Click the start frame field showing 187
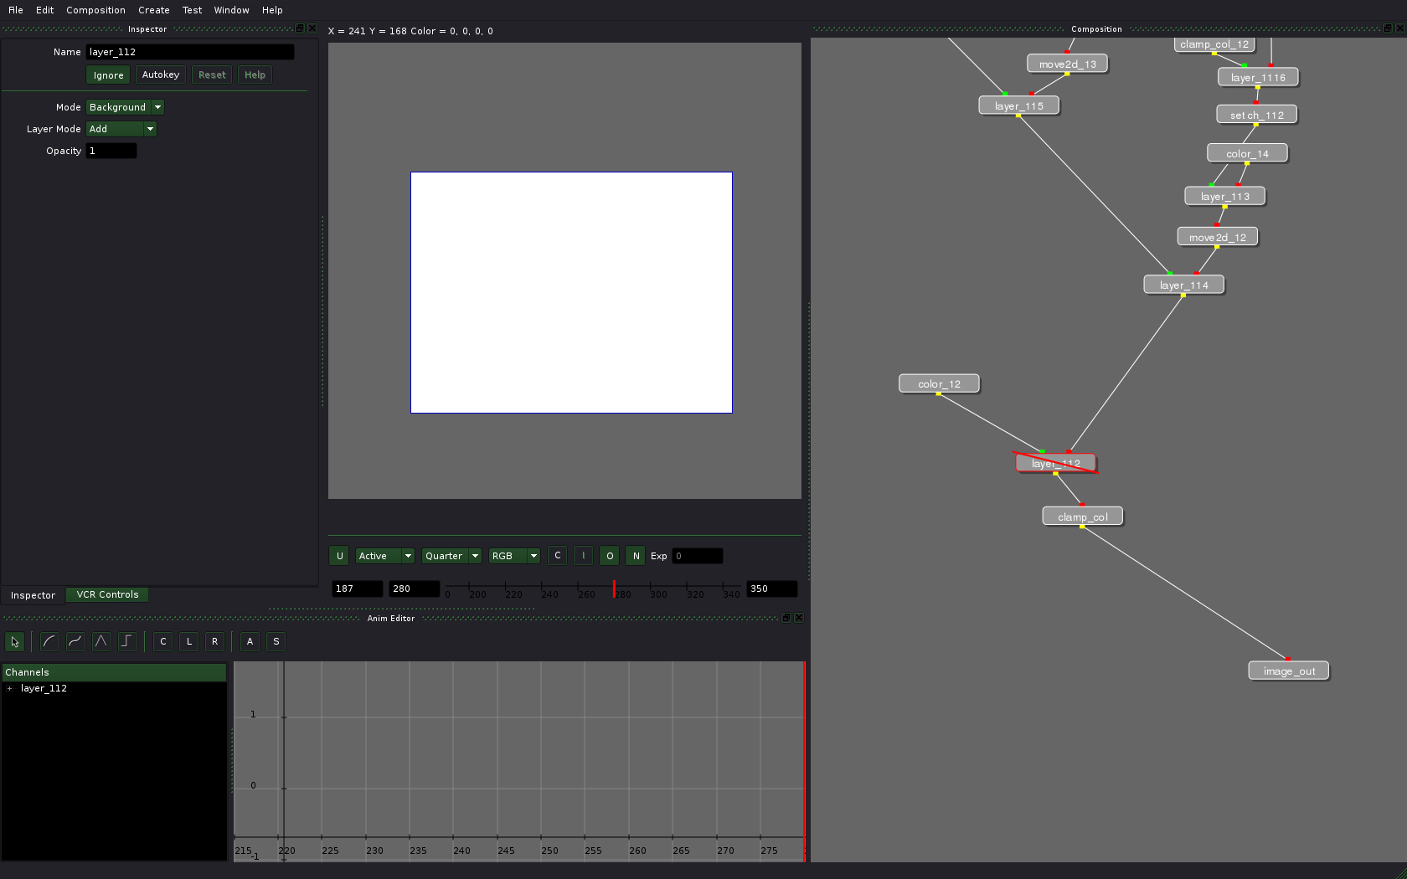Viewport: 1407px width, 879px height. click(358, 589)
